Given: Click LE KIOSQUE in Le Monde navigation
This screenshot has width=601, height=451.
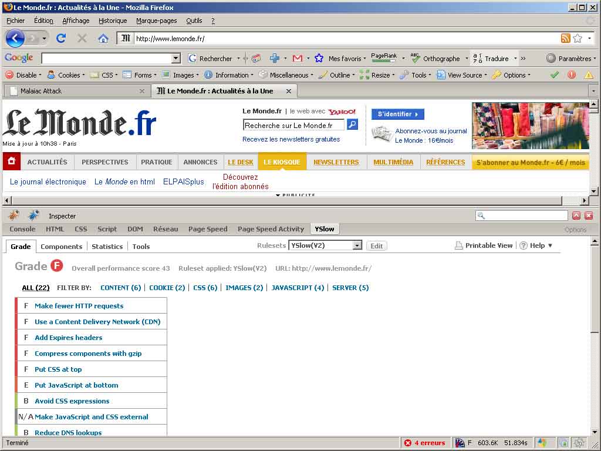Looking at the screenshot, I should 282,161.
